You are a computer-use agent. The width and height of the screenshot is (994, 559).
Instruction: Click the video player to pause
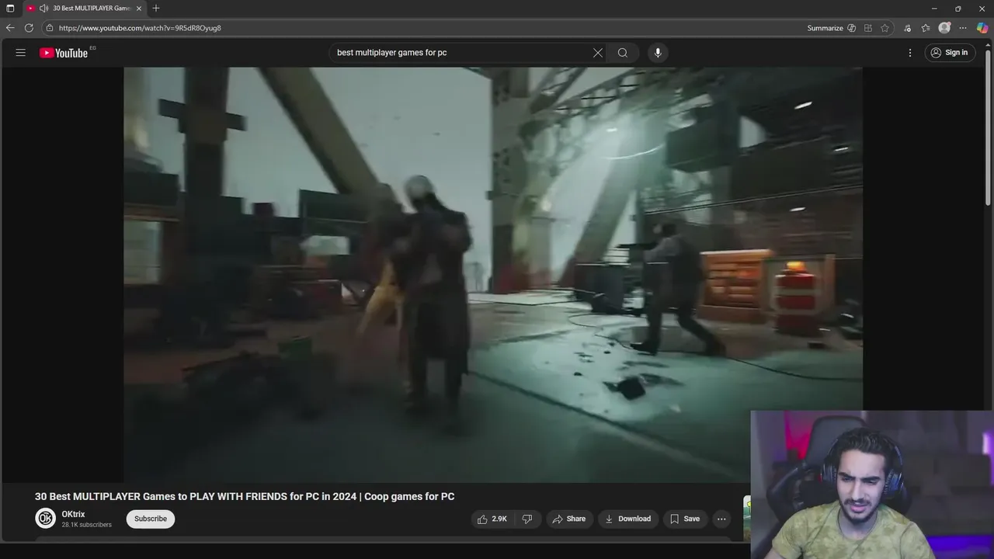[493, 274]
